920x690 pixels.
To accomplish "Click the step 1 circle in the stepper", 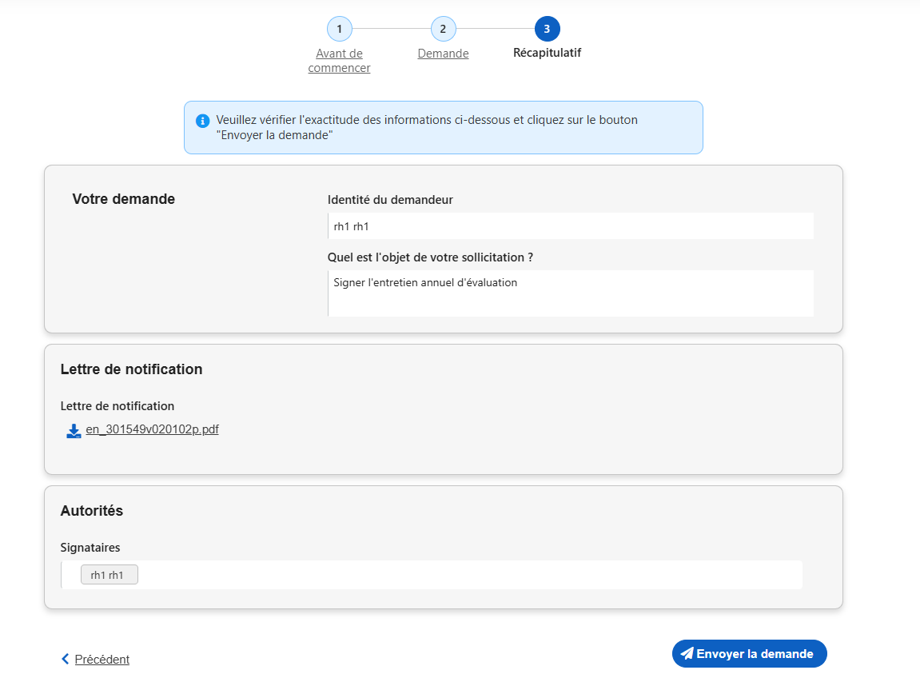I will [339, 29].
